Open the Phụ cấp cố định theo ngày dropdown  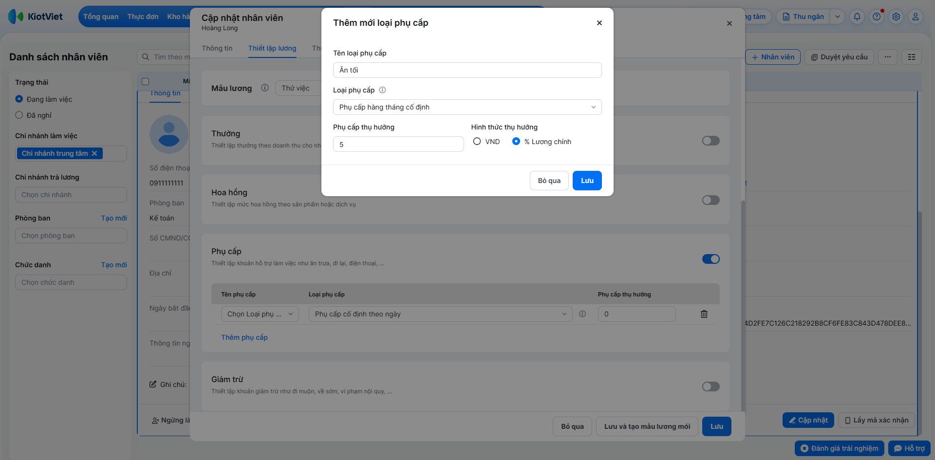click(440, 314)
